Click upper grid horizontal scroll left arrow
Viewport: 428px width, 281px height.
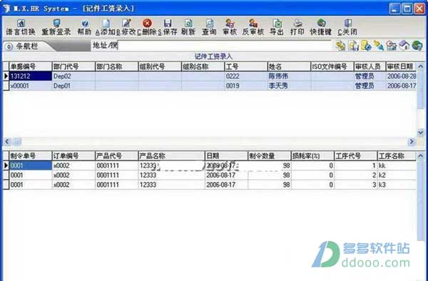coord(7,141)
